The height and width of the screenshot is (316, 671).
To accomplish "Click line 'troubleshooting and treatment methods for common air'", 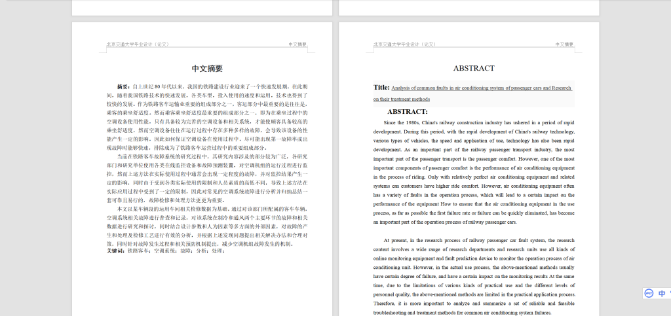I will pyautogui.click(x=462, y=313).
